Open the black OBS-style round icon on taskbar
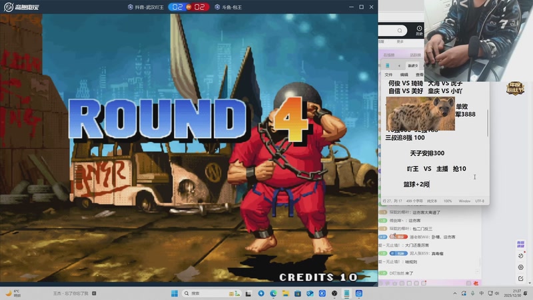The height and width of the screenshot is (300, 533). point(334,293)
